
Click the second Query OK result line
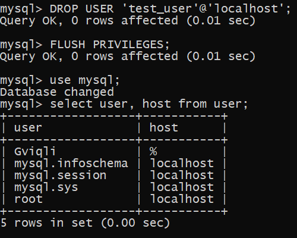pyautogui.click(x=128, y=57)
